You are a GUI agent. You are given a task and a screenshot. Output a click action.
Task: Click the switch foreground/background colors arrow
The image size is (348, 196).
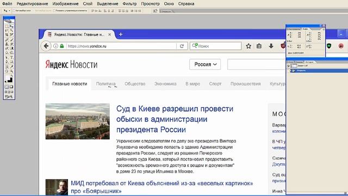click(x=11, y=76)
